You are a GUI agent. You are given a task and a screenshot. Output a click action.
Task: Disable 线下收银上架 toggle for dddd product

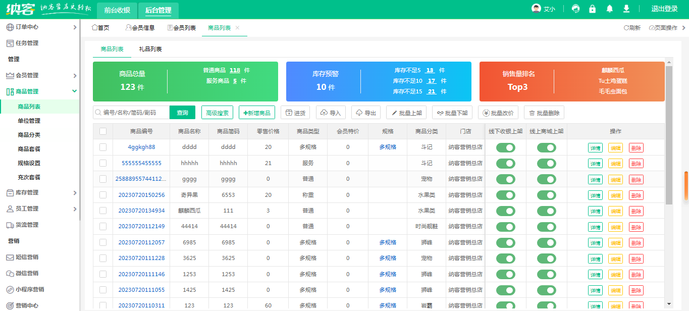coord(505,147)
